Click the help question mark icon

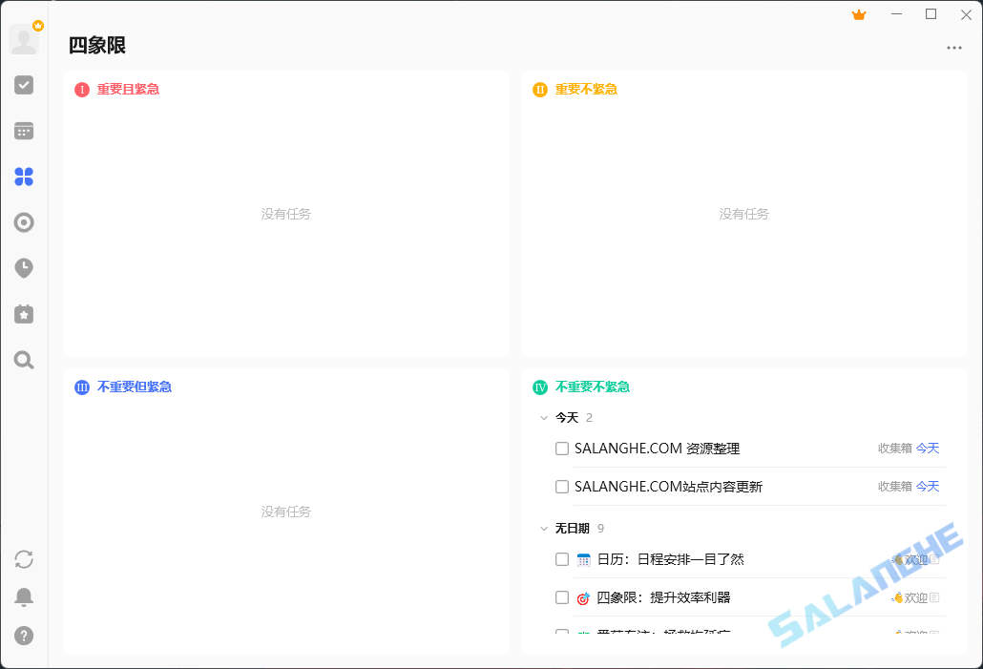(23, 635)
